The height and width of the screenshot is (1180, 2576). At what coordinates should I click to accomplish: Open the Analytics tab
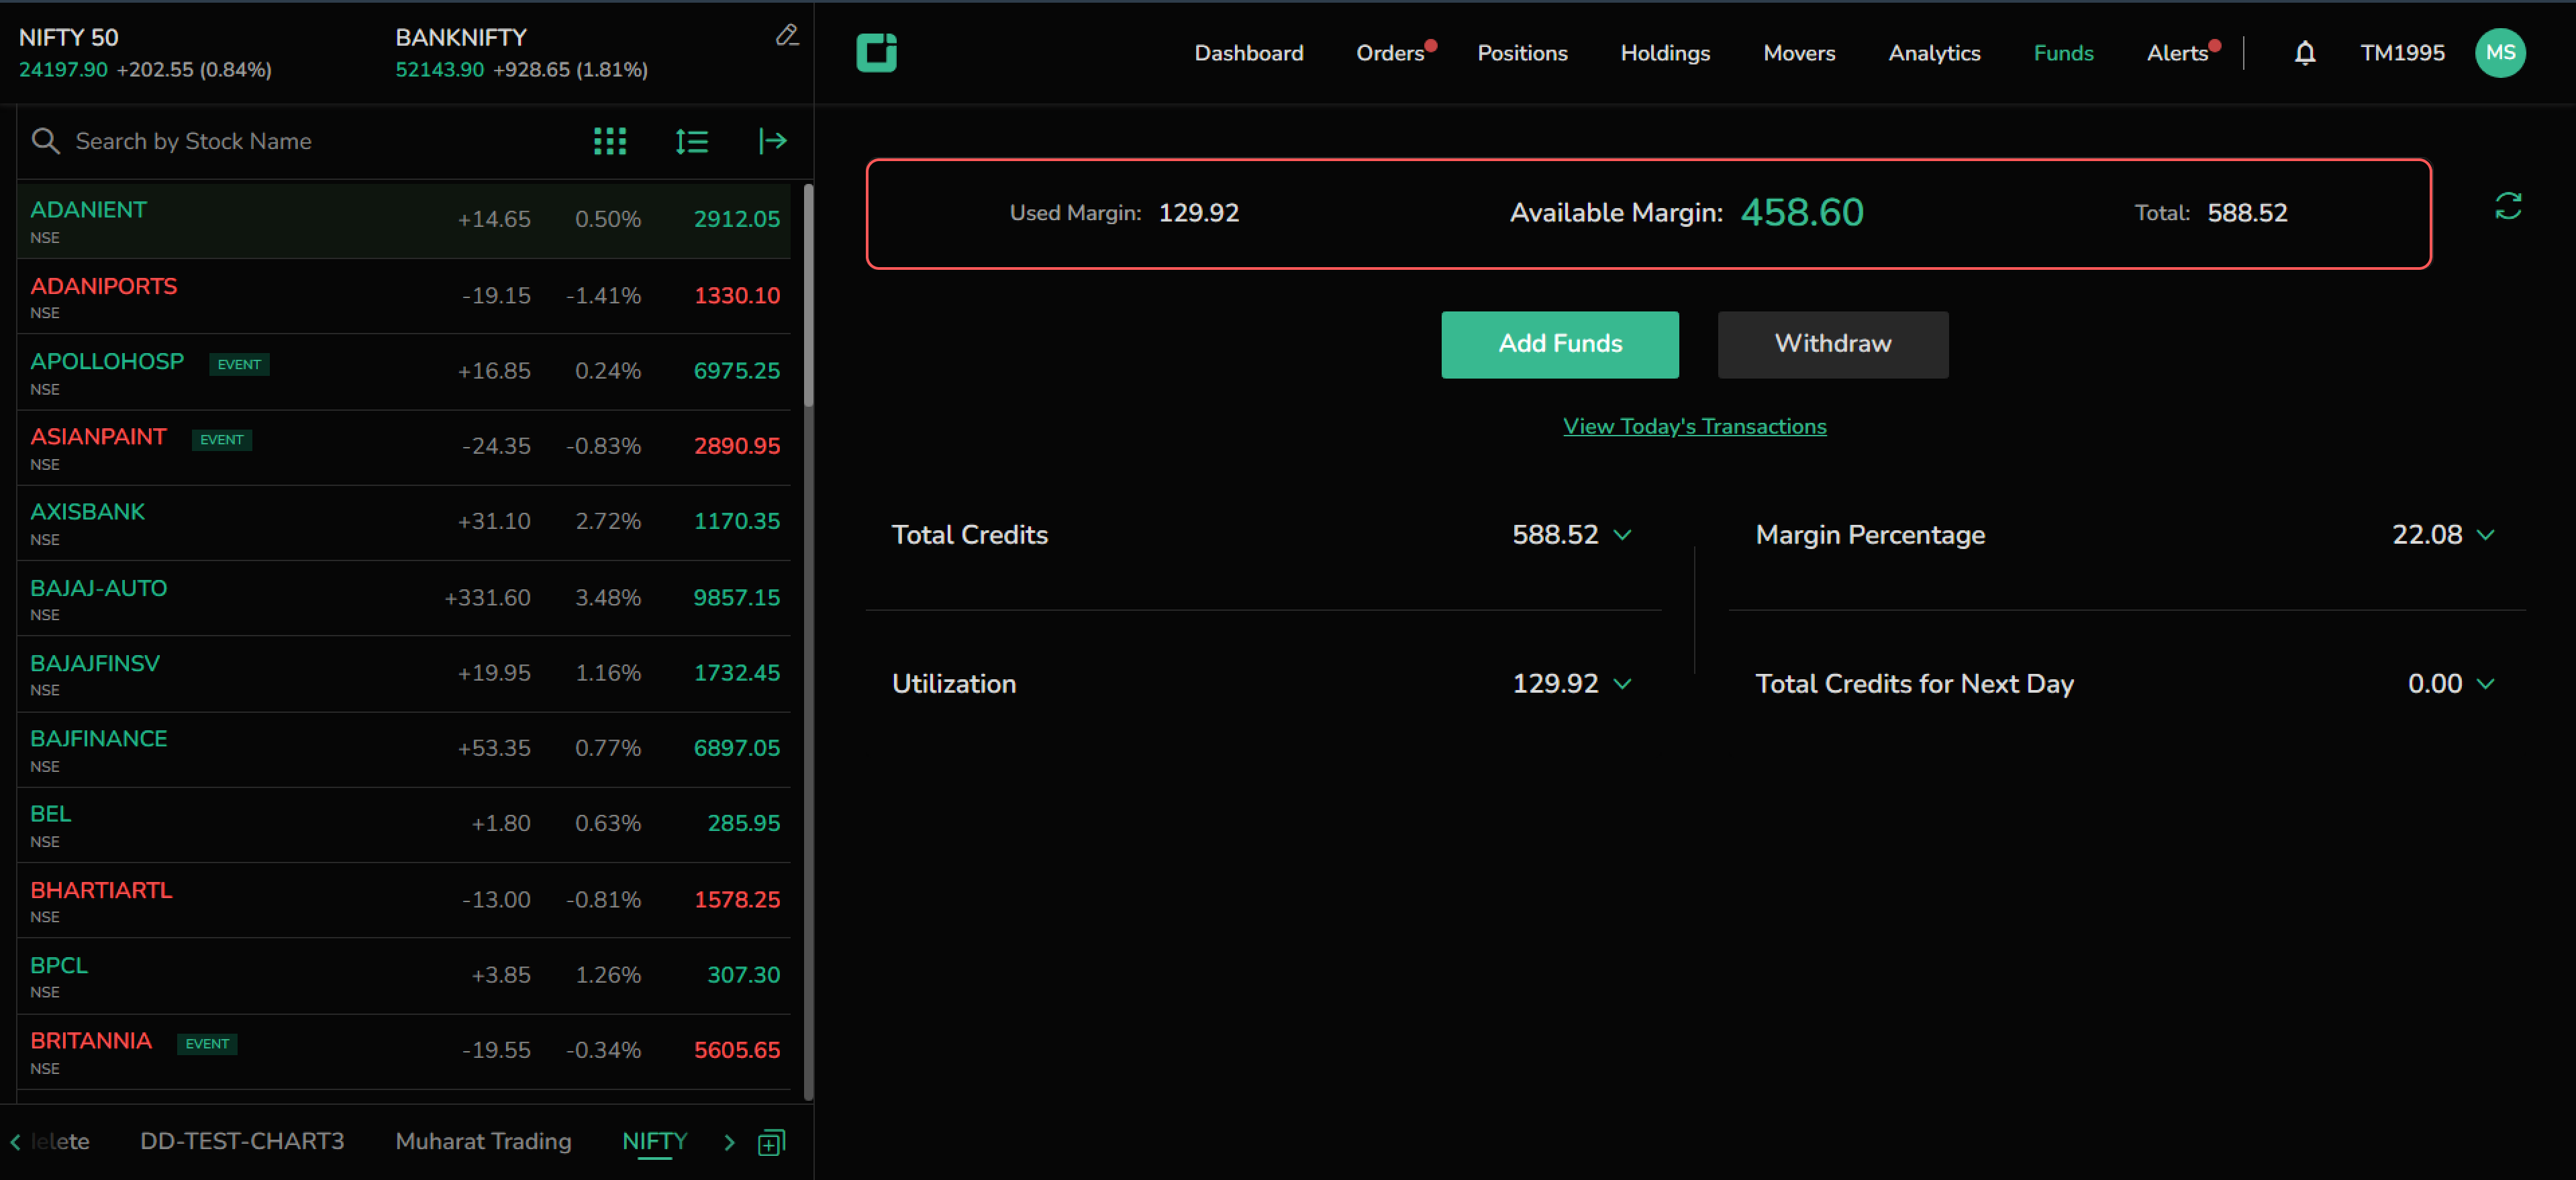tap(1934, 53)
